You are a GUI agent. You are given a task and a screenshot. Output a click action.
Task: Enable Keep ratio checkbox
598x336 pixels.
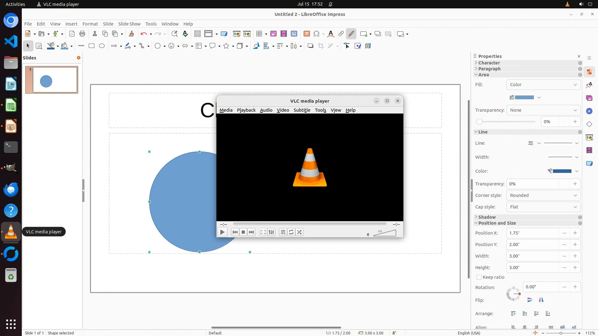[479, 277]
